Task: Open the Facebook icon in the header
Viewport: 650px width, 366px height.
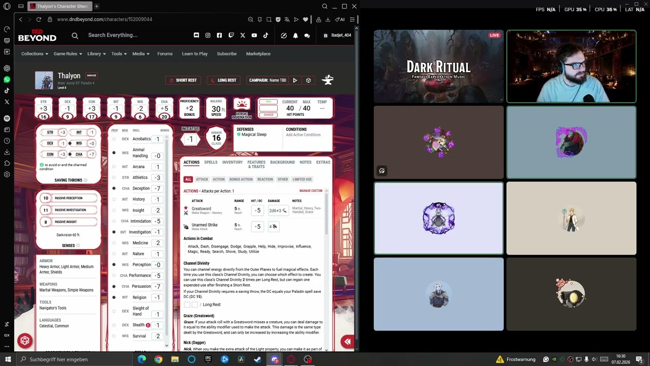Action: click(x=219, y=35)
